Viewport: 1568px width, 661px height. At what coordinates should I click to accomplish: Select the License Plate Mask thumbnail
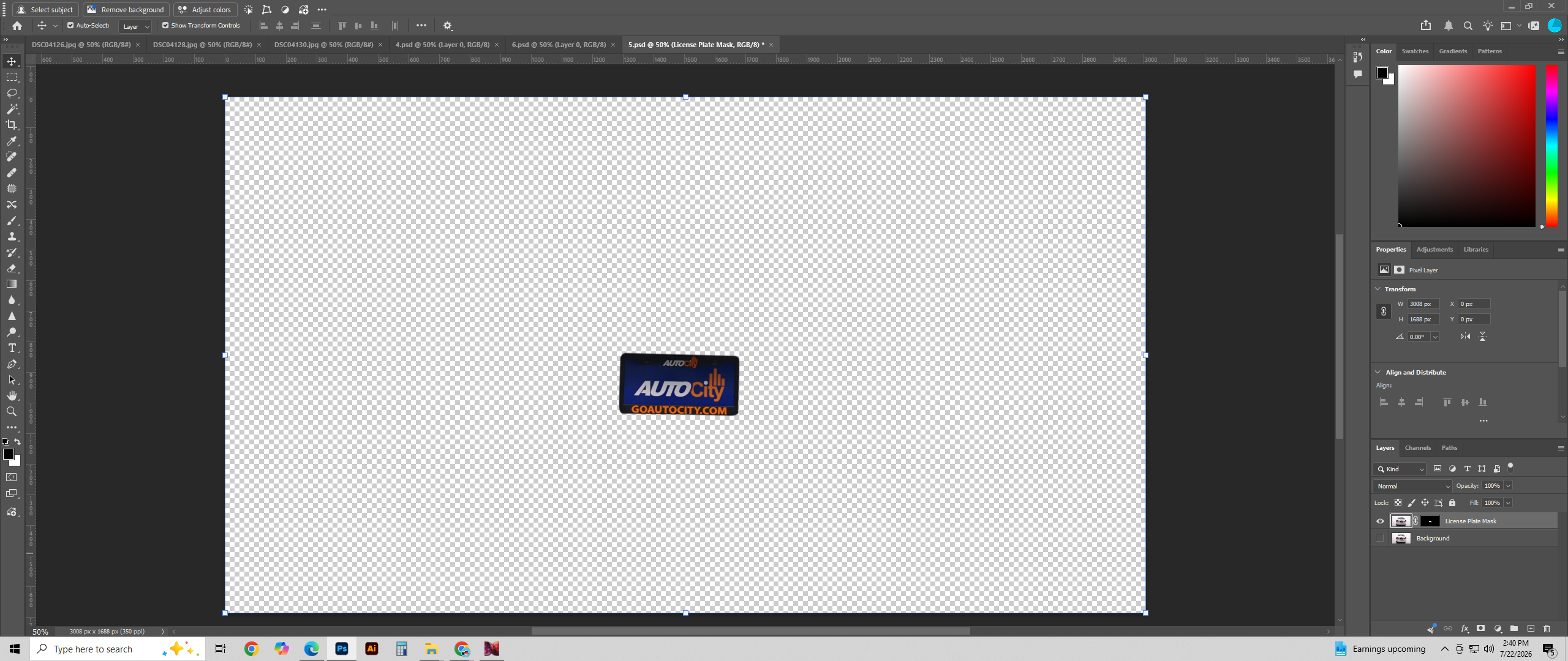tap(1401, 521)
